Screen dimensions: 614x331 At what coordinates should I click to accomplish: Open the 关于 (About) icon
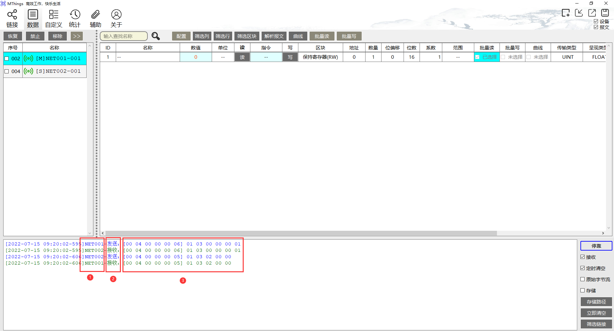(x=116, y=18)
